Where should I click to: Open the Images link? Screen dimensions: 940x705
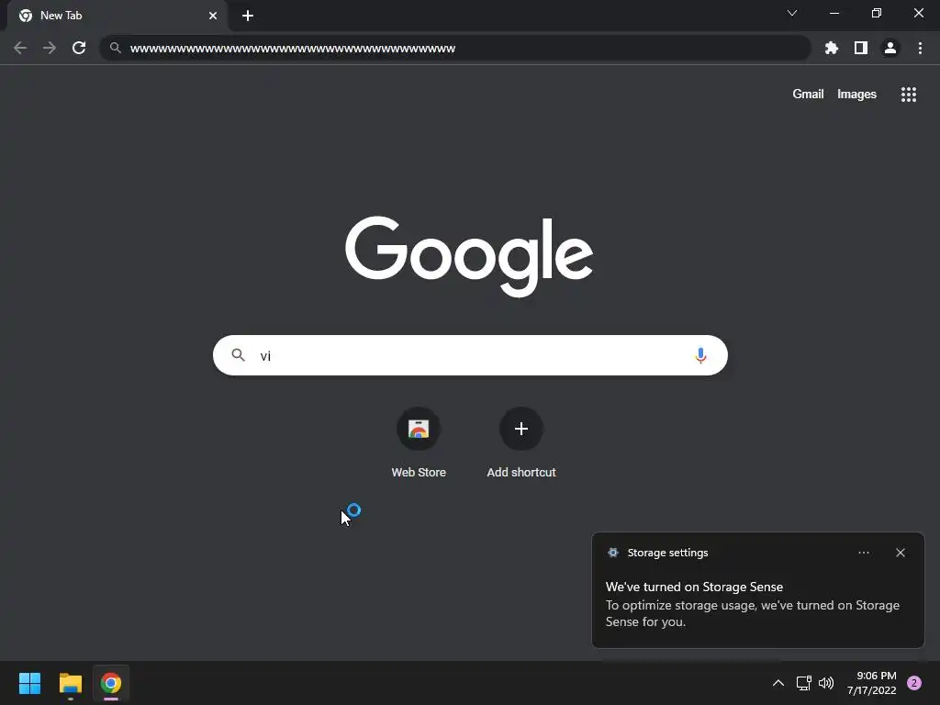point(856,95)
